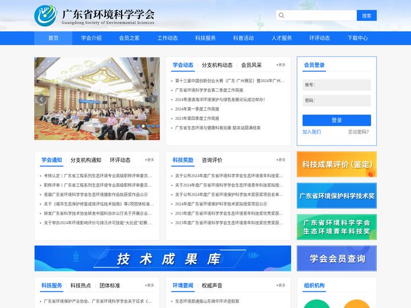411x308 pixels.
Task: Open 转发广东省科学技术协会 notice
Action: 98,213
